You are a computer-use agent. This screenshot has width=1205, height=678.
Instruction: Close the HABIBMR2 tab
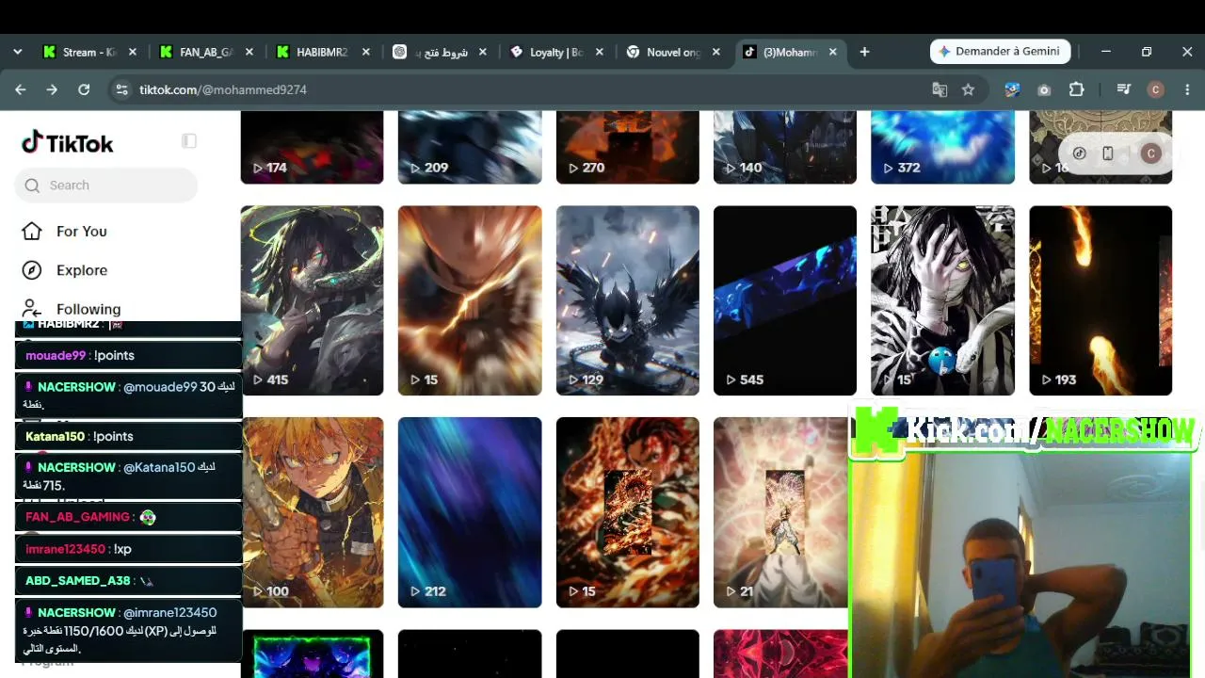(x=366, y=52)
